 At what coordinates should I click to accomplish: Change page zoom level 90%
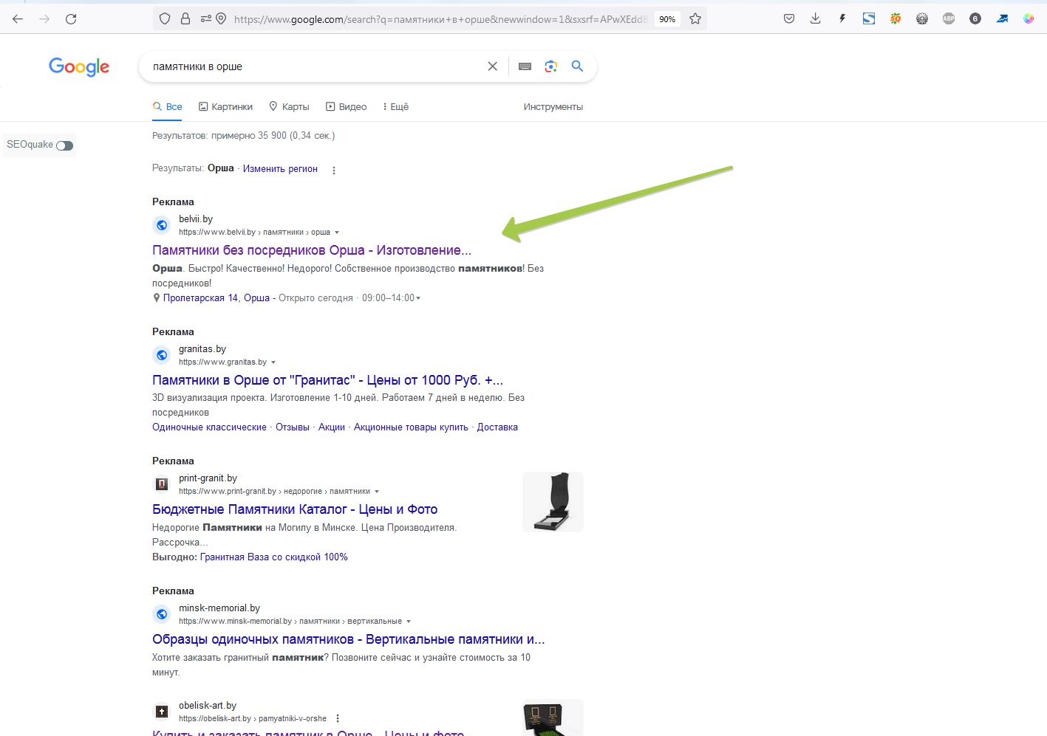point(667,19)
